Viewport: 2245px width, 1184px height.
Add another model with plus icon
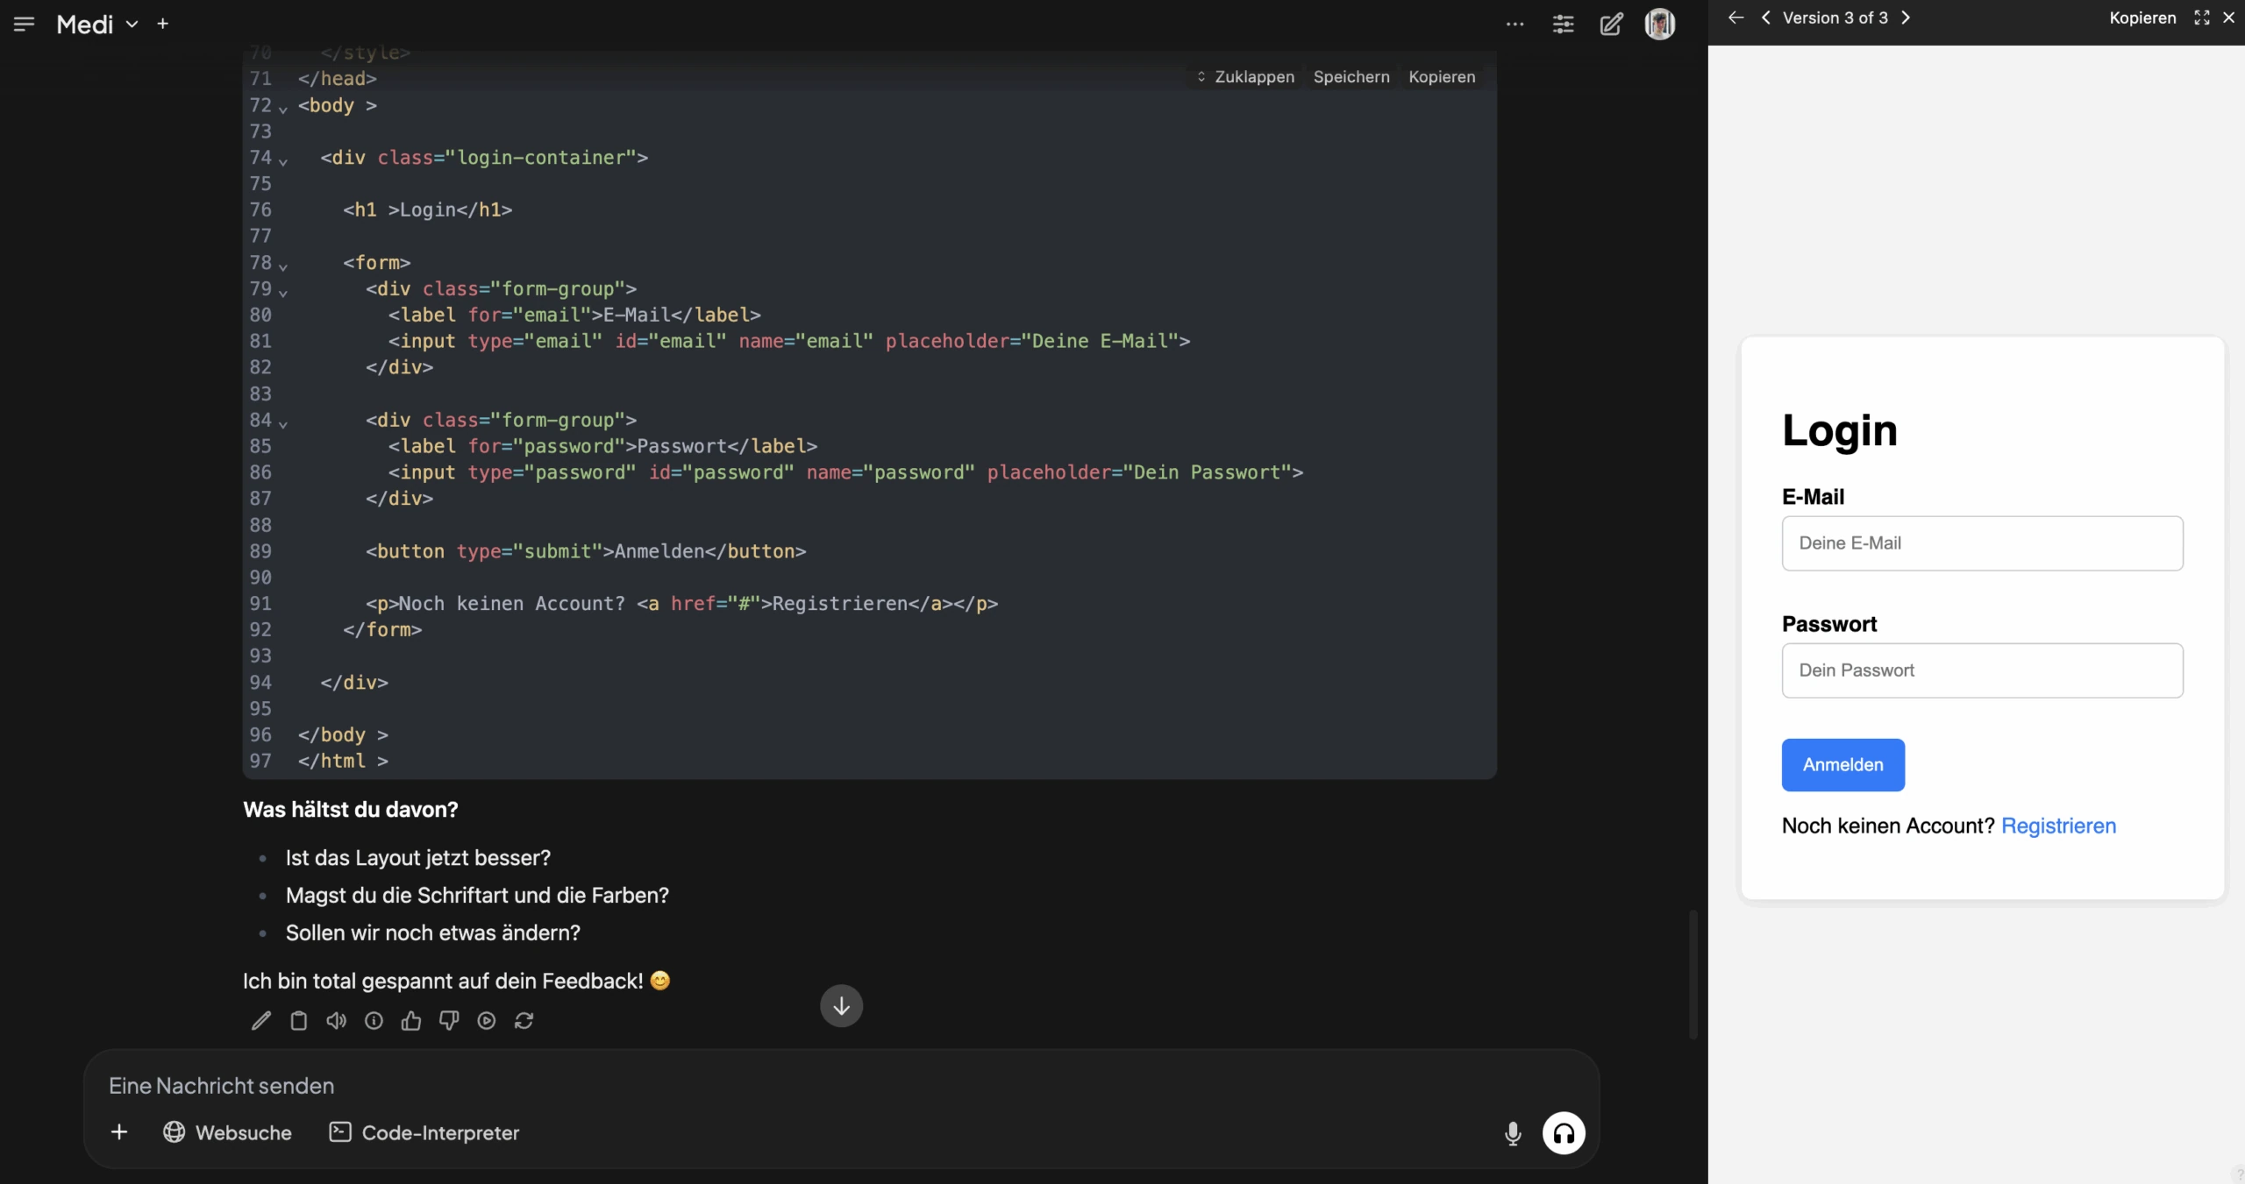(162, 25)
